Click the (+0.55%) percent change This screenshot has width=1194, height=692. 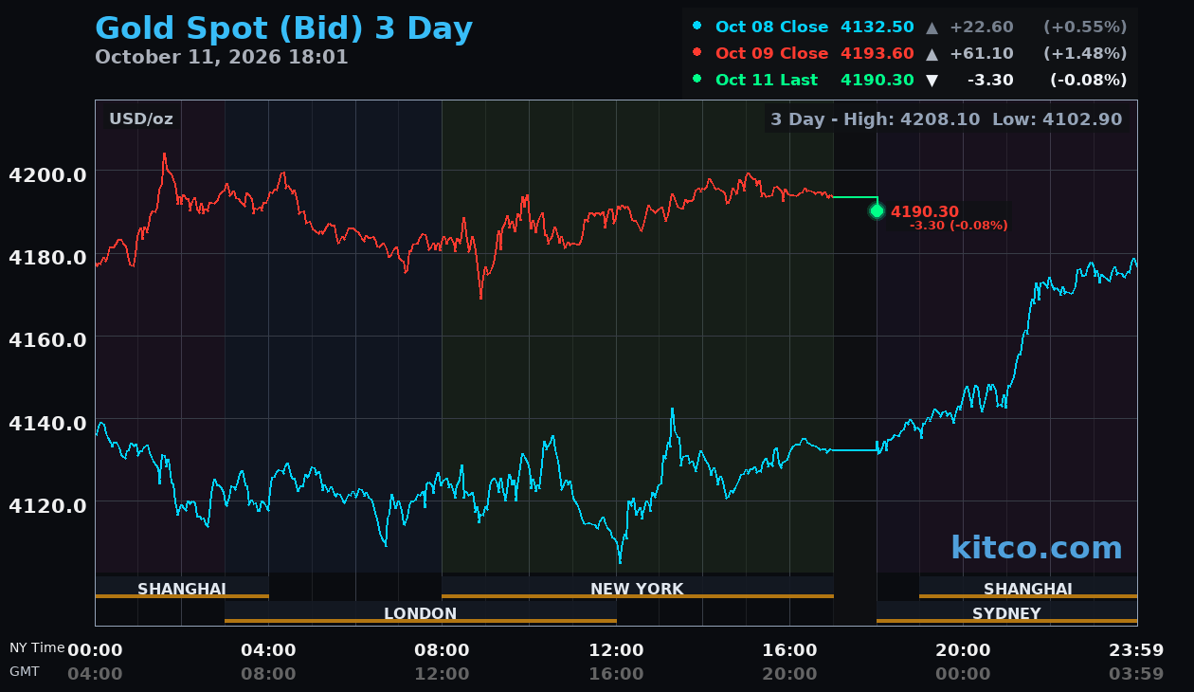[x=1085, y=27]
